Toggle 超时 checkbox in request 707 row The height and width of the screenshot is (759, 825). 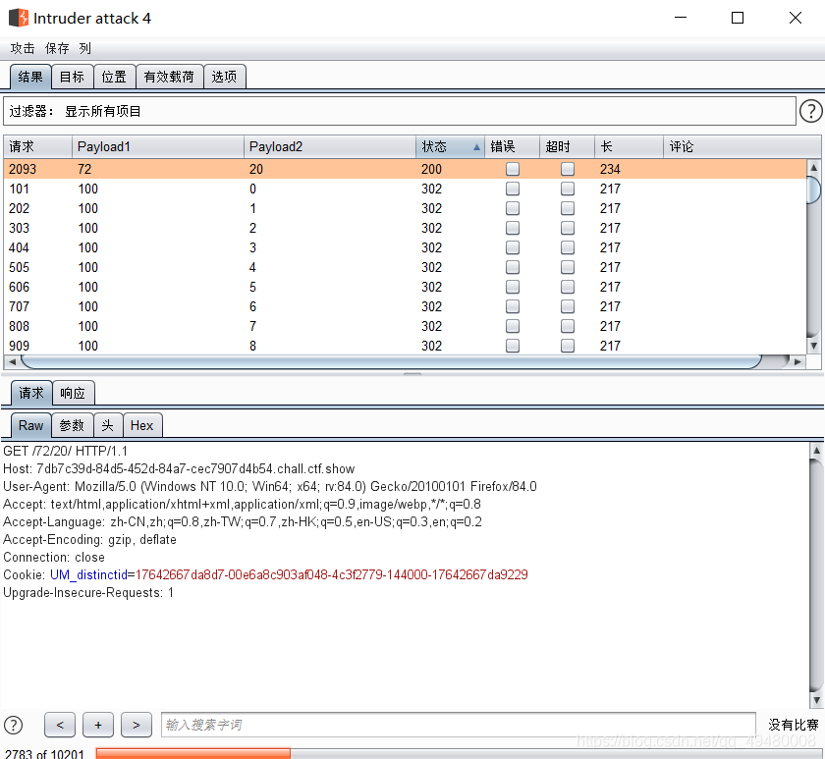[x=568, y=306]
